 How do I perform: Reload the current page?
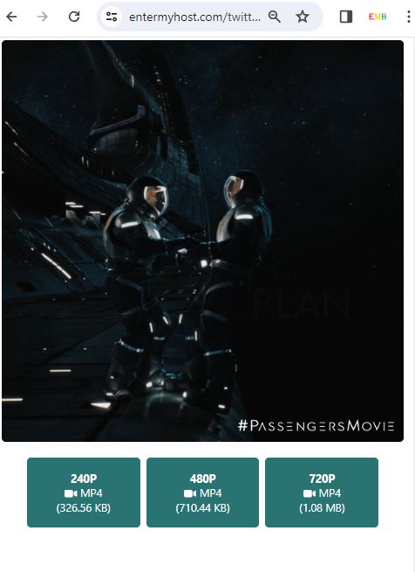tap(74, 17)
